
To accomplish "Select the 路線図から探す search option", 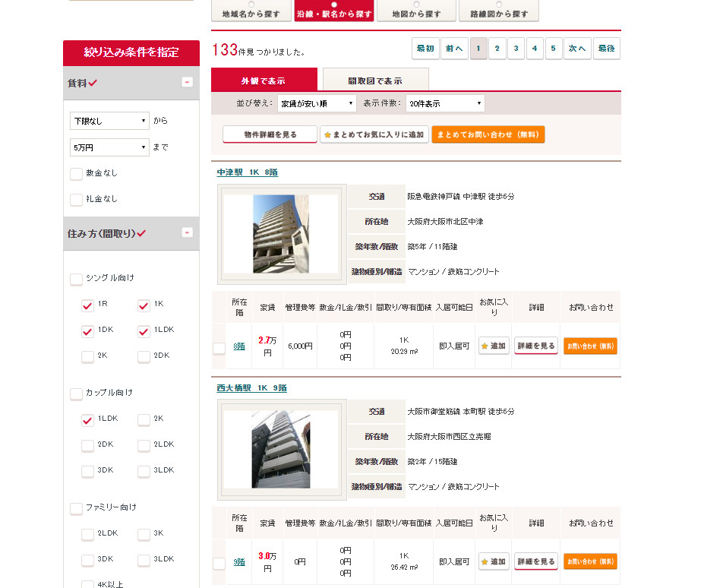I will point(499,10).
